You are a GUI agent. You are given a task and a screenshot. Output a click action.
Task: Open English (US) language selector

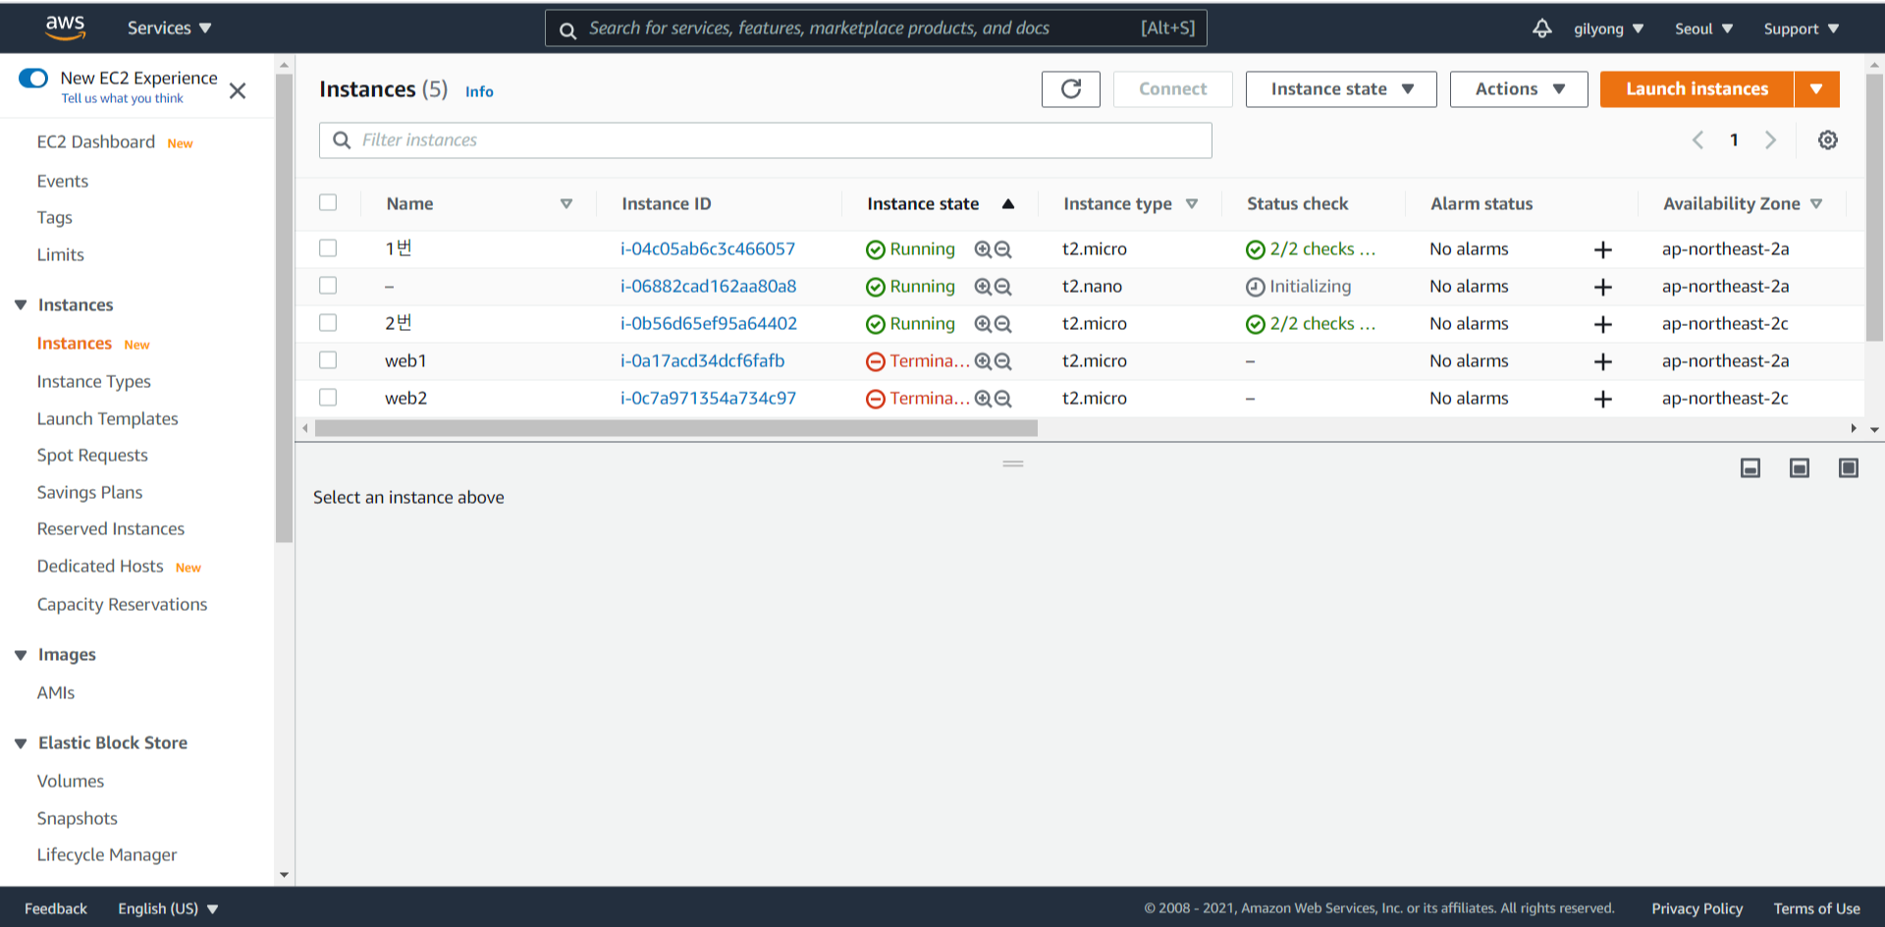[168, 908]
